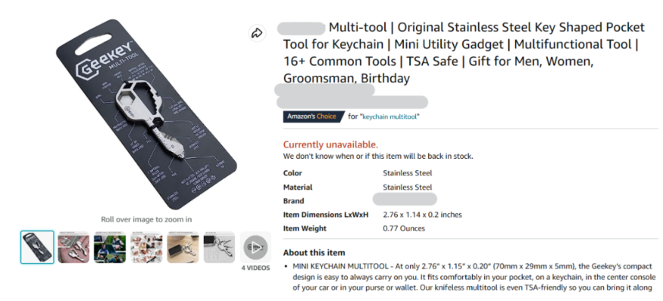Click the main Geekey product image
Image resolution: width=663 pixels, height=301 pixels.
click(x=146, y=114)
